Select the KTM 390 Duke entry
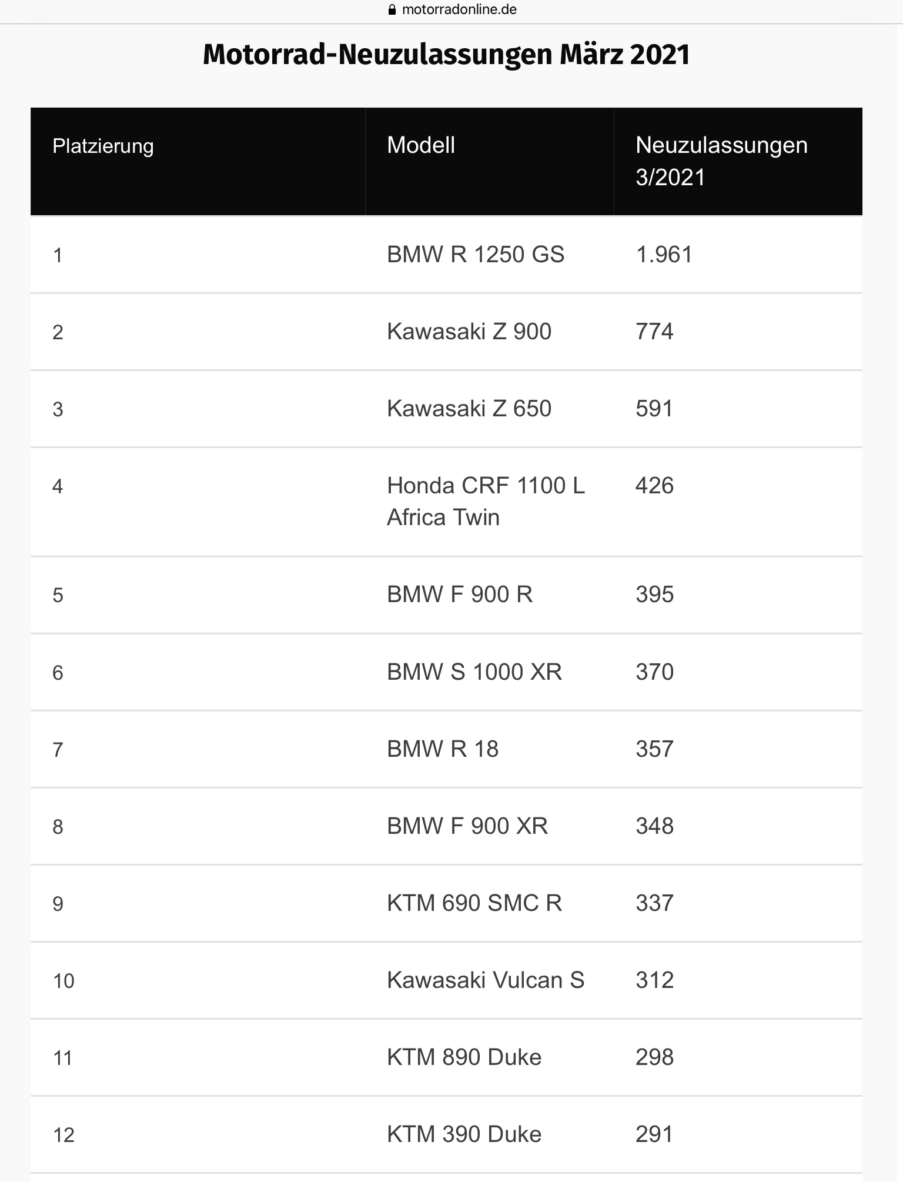The width and height of the screenshot is (903, 1182). (x=464, y=1134)
